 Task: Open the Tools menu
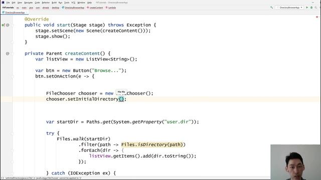(x=67, y=2)
